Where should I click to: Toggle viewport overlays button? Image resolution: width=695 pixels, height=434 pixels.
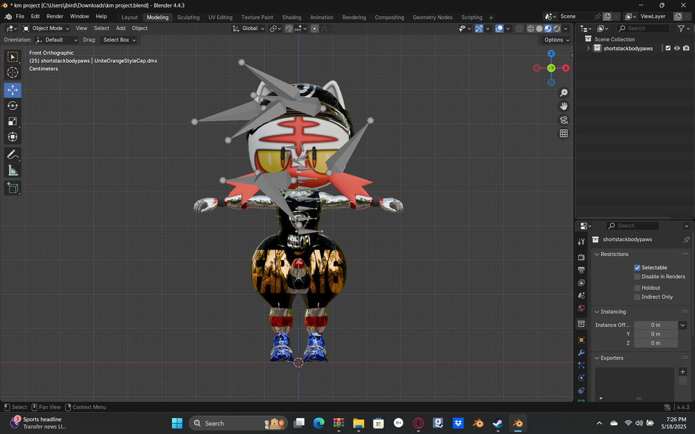point(500,28)
